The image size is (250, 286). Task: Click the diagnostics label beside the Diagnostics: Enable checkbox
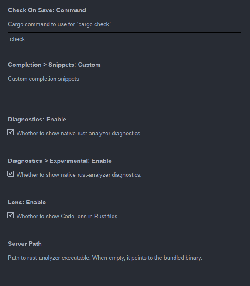(79, 134)
